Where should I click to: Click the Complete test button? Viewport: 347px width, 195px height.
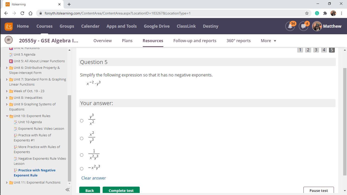click(x=121, y=190)
